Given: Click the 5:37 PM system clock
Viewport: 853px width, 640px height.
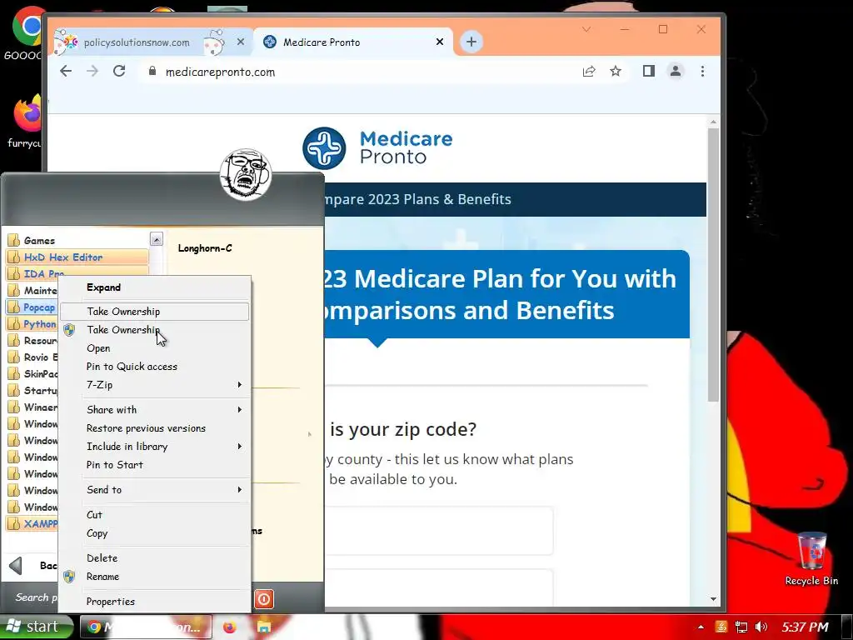Looking at the screenshot, I should pos(805,627).
